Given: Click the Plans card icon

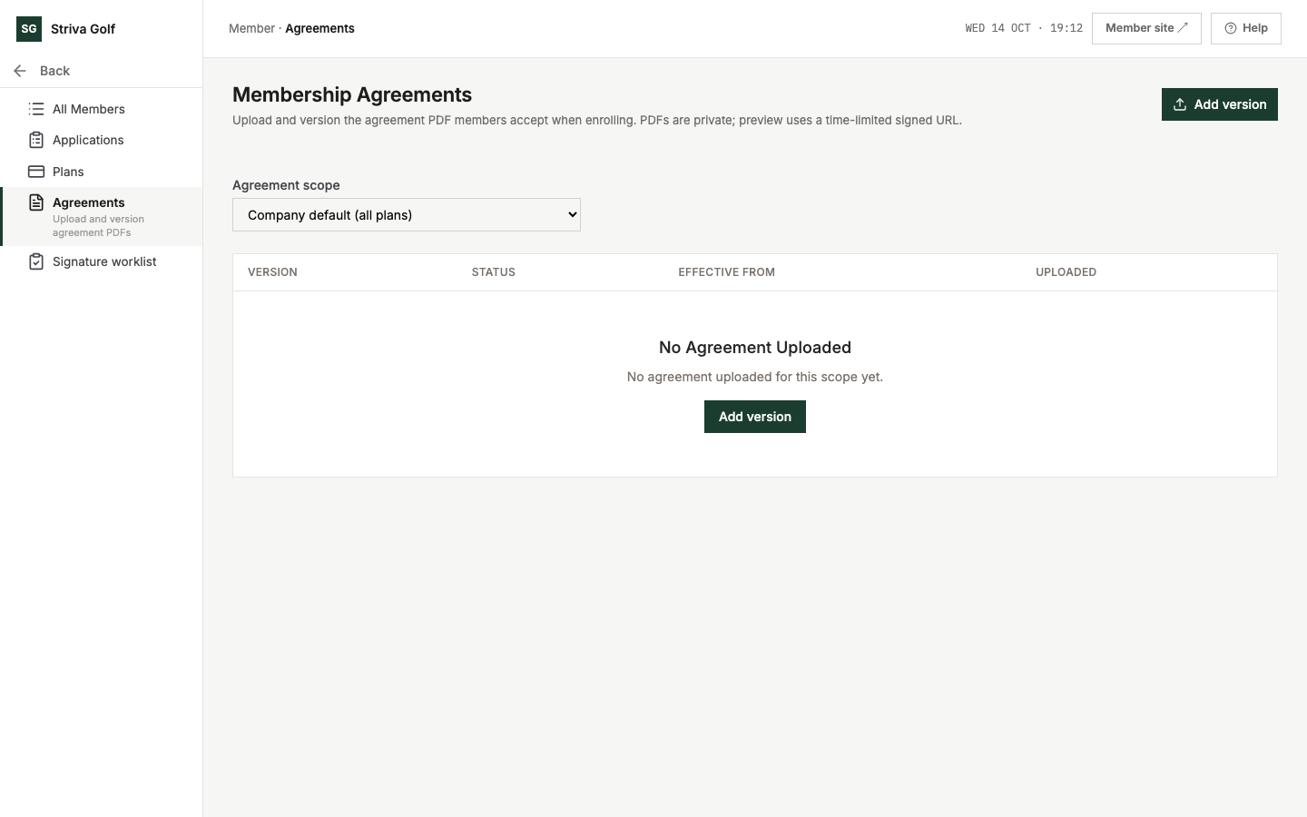Looking at the screenshot, I should point(36,172).
